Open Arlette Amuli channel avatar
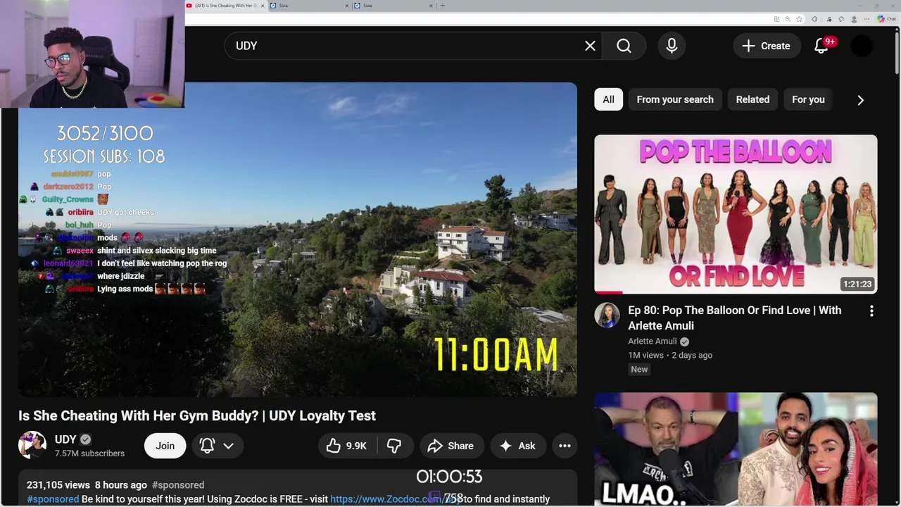 tap(607, 315)
